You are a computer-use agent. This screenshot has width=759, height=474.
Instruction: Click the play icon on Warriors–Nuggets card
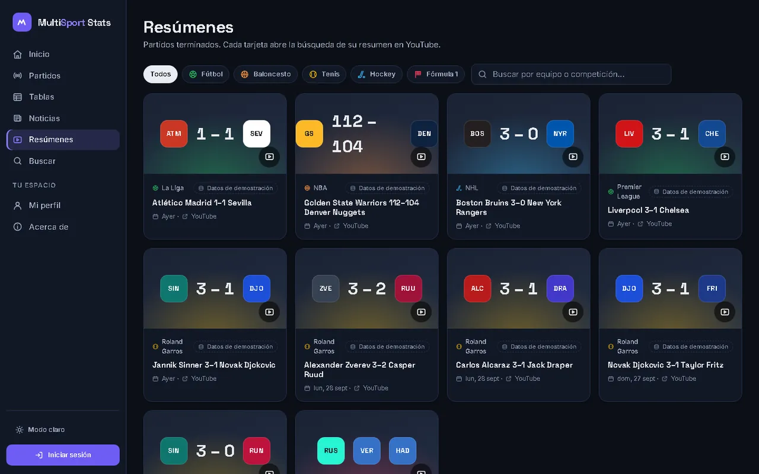point(421,157)
